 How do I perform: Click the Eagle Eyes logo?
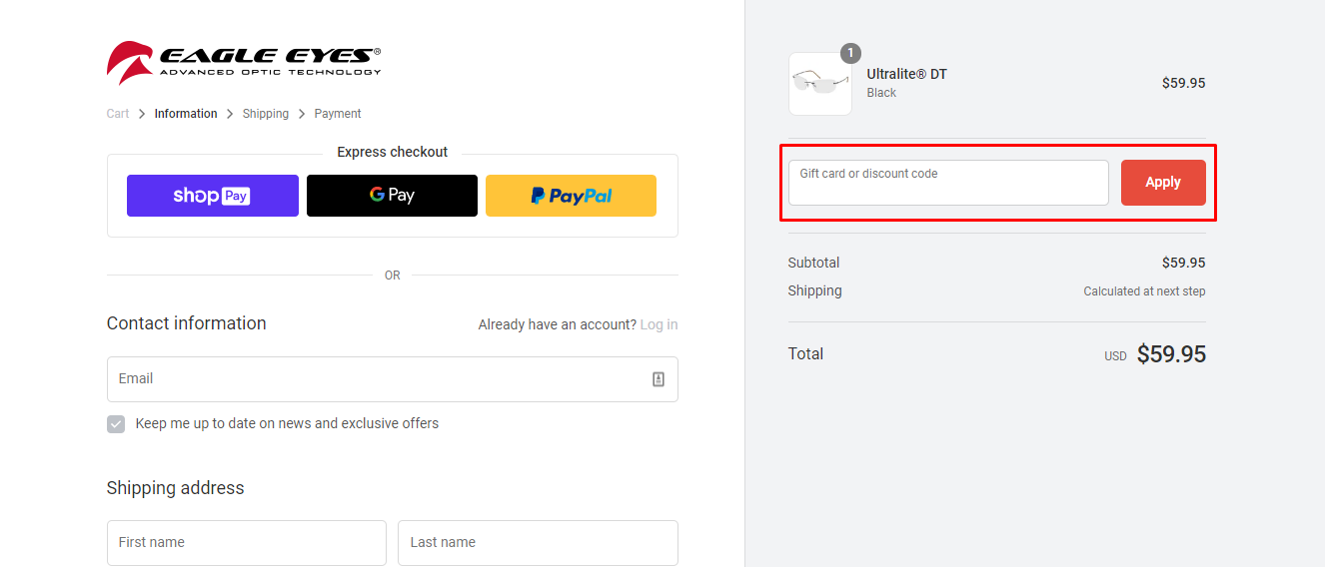coord(244,62)
